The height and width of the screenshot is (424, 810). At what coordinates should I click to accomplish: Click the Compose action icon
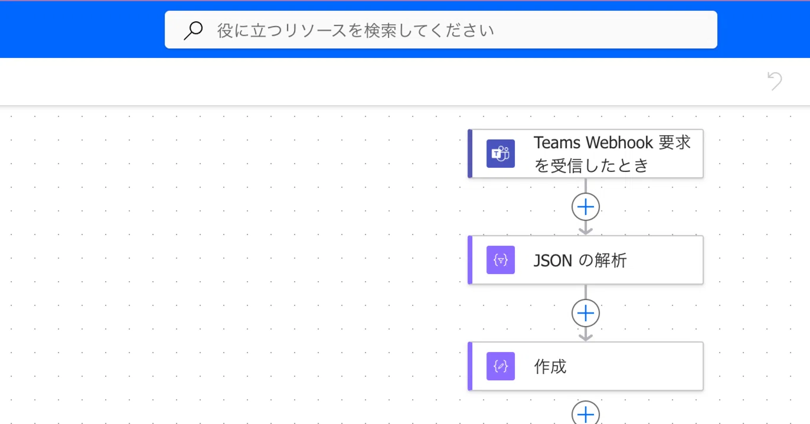click(x=501, y=366)
